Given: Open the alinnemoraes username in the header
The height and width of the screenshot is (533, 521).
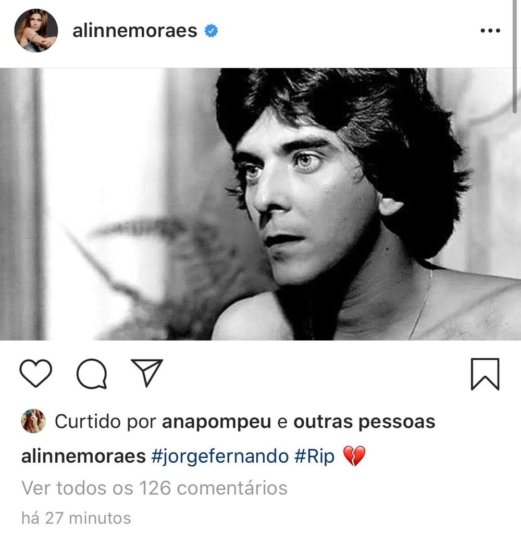Looking at the screenshot, I should [x=135, y=31].
